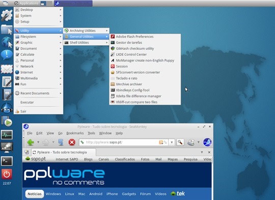Click the red stop loading button in SeaMonkey
This screenshot has width=275, height=200.
click(x=72, y=142)
